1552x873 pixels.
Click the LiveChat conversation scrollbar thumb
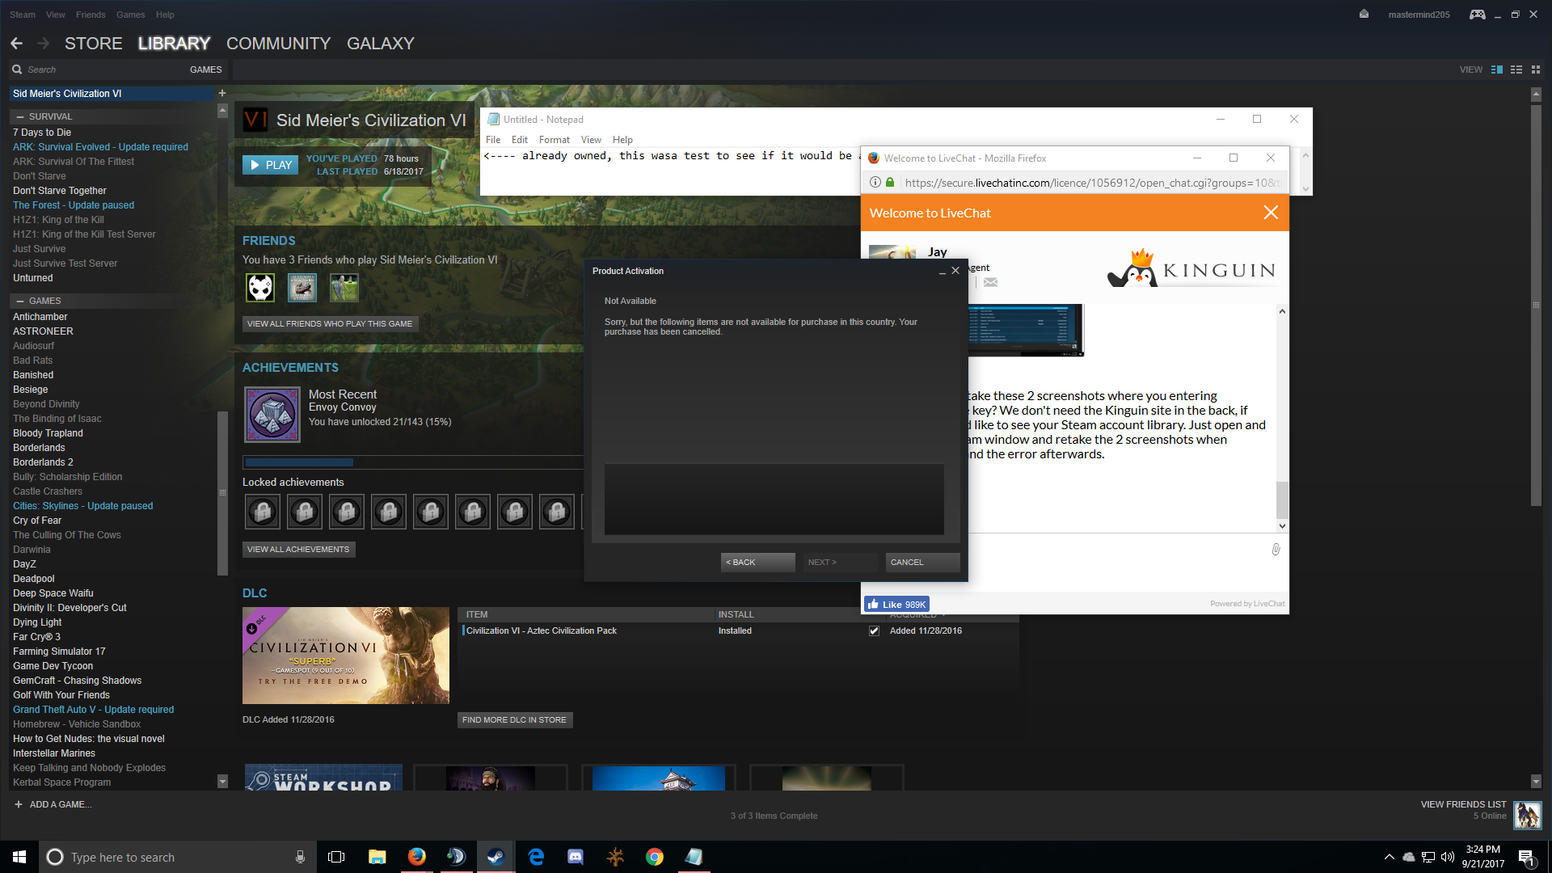(x=1282, y=500)
